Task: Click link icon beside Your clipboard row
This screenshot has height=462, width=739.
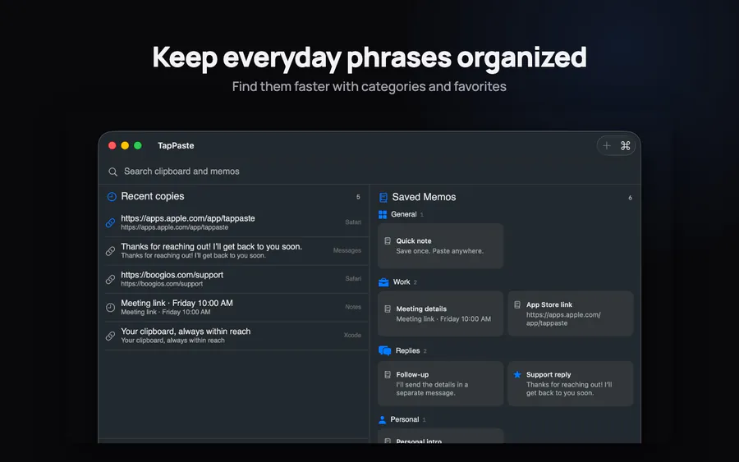Action: coord(110,336)
